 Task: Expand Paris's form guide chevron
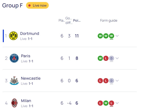pyautogui.click(x=117, y=58)
